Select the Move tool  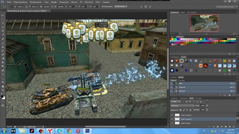[3, 15]
